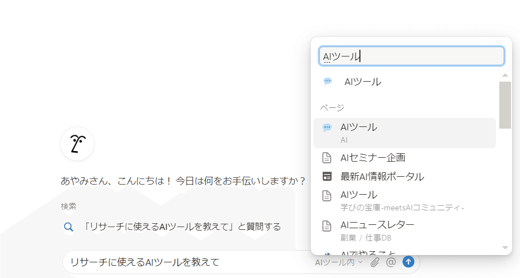Screen dimensions: 520x278
Task: Click page icon next to AIセミナー企画
Action: point(327,158)
